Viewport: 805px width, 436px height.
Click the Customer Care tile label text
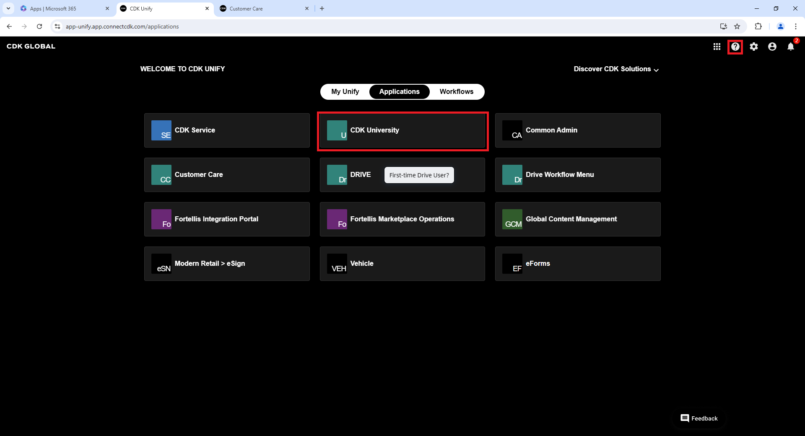[x=199, y=175]
